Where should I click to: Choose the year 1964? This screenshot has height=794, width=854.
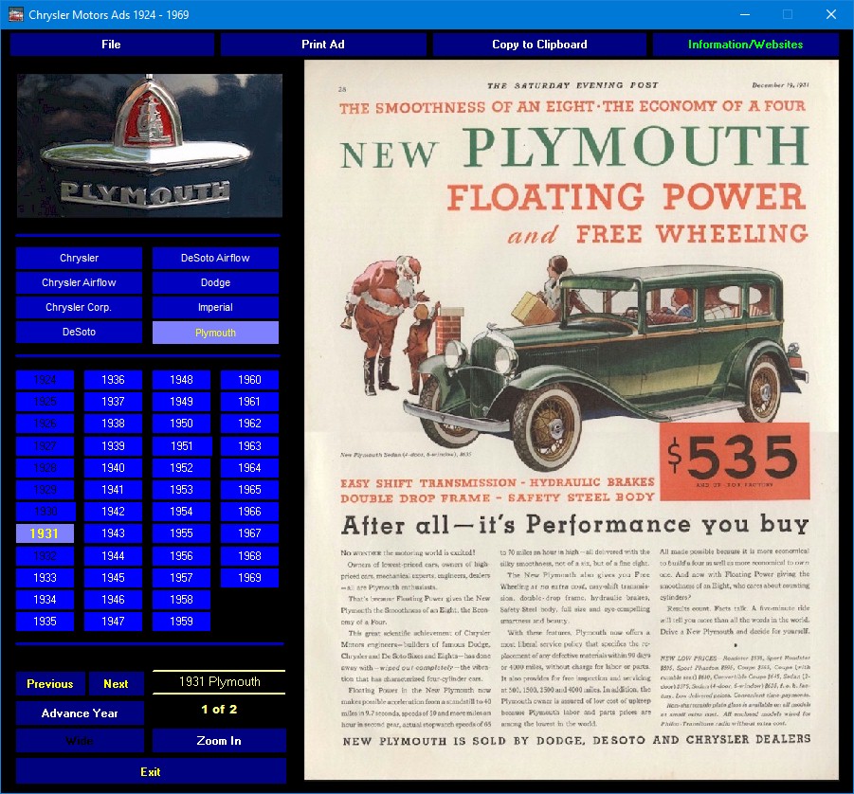(x=249, y=468)
